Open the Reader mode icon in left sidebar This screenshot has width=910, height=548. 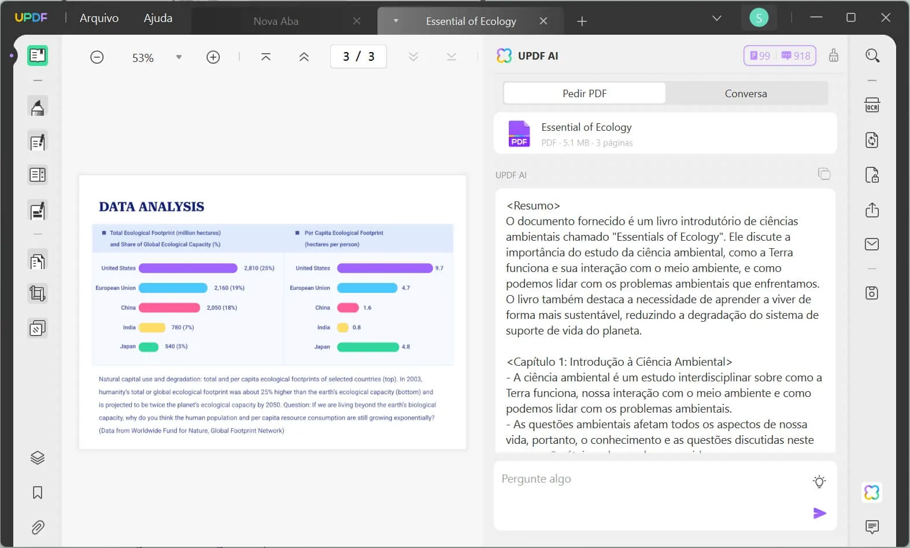(x=38, y=56)
